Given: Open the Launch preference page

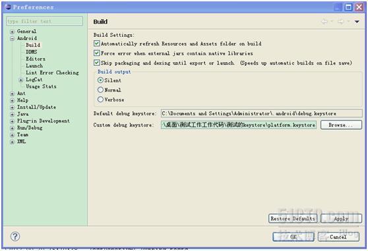Looking at the screenshot, I should point(34,66).
